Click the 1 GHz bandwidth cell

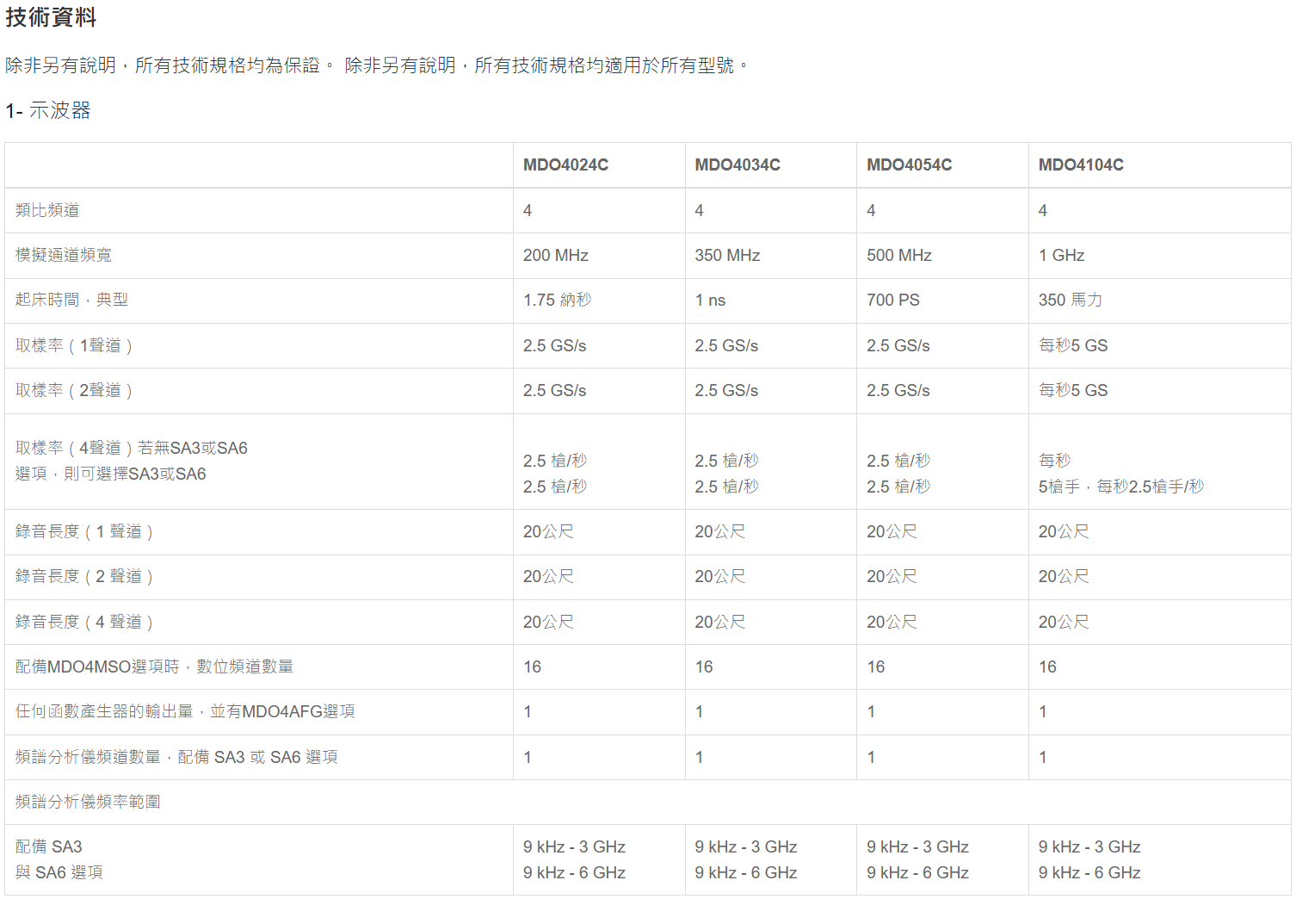[1061, 255]
